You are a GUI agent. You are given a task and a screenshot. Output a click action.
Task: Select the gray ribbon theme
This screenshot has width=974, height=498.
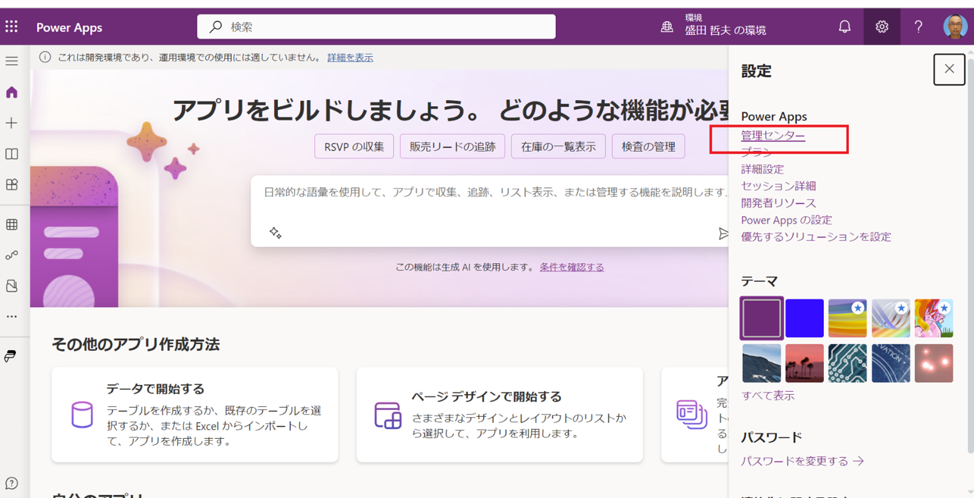tap(891, 318)
